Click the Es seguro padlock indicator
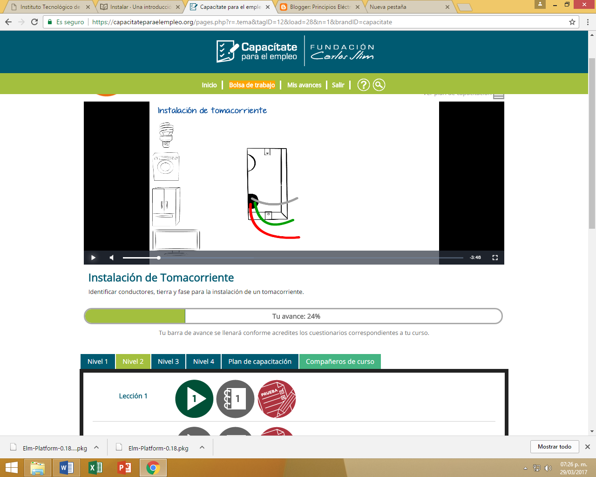Viewport: 596px width, 477px height. click(x=66, y=22)
